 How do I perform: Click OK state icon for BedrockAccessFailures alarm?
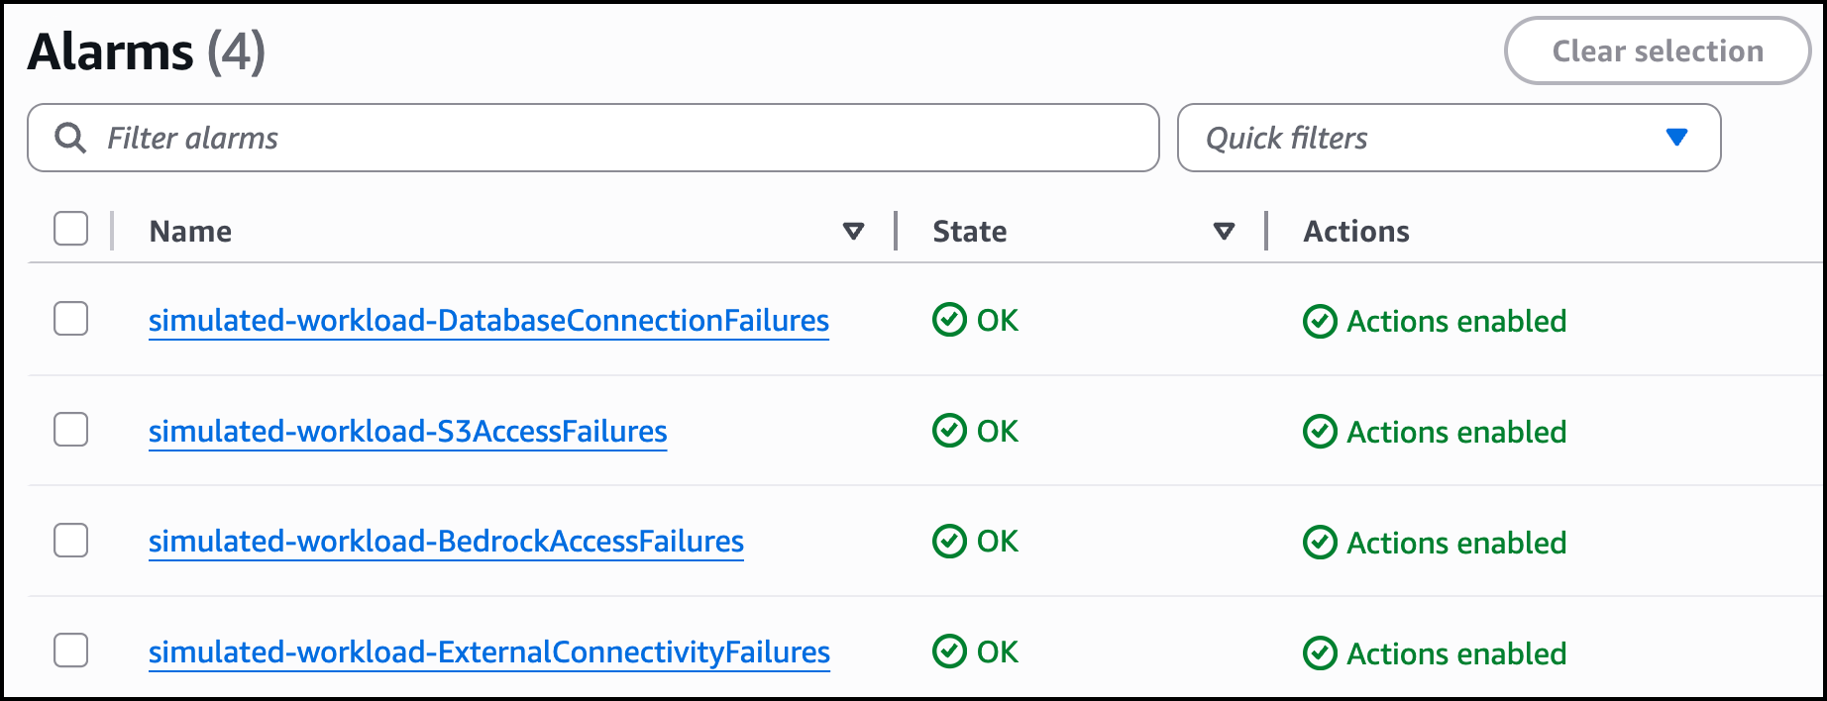tap(949, 542)
